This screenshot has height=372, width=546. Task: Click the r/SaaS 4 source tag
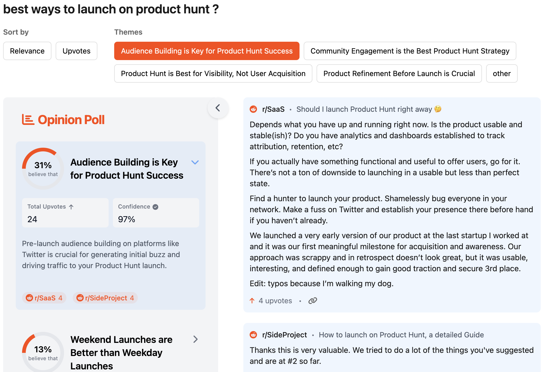click(44, 298)
